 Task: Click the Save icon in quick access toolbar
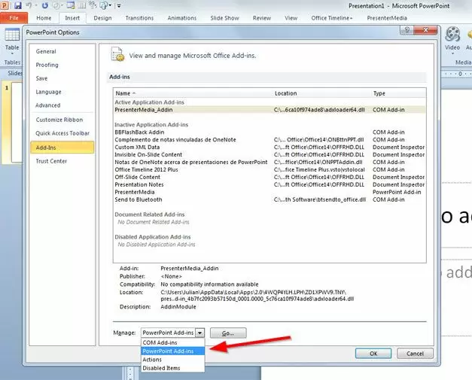pos(18,5)
